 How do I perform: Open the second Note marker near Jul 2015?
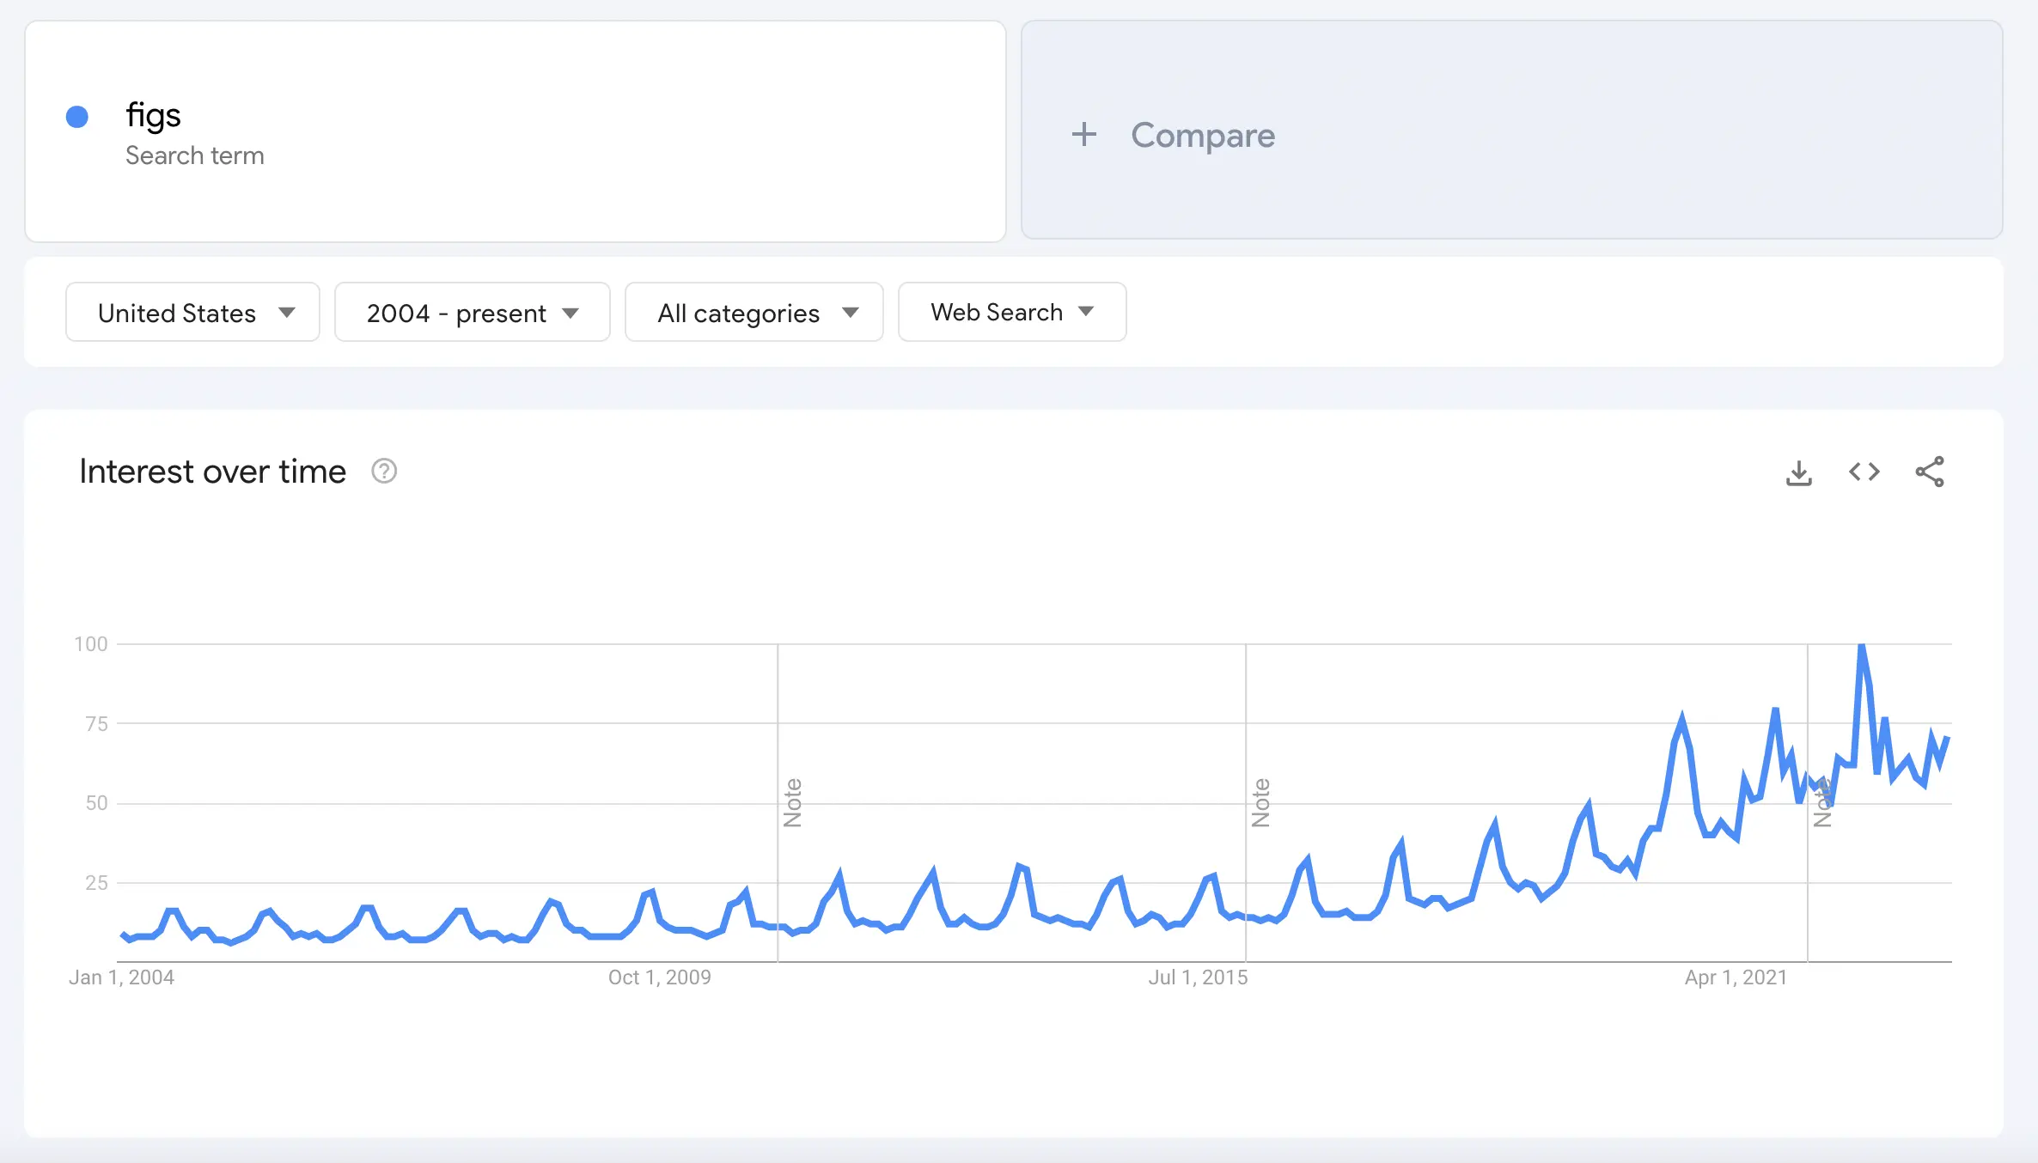tap(1262, 799)
